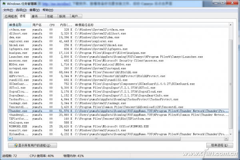This screenshot has width=240, height=160.
Task: Click the horizontal scrollbar left arrow
Action: (10, 138)
